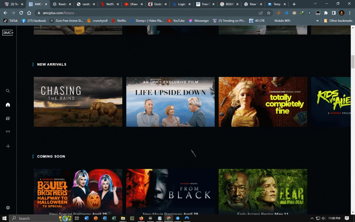Viewport: 355px width, 222px height.
Task: Click the Windows taskbar search box
Action: (x=41, y=218)
